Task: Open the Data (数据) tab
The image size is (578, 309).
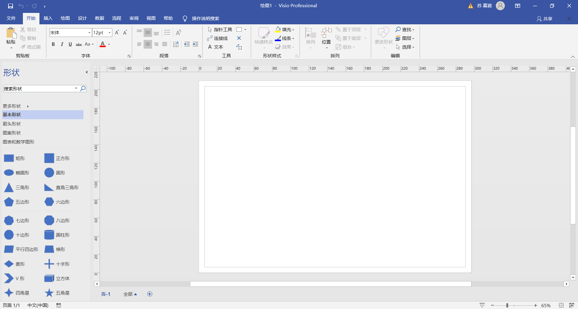Action: 100,18
